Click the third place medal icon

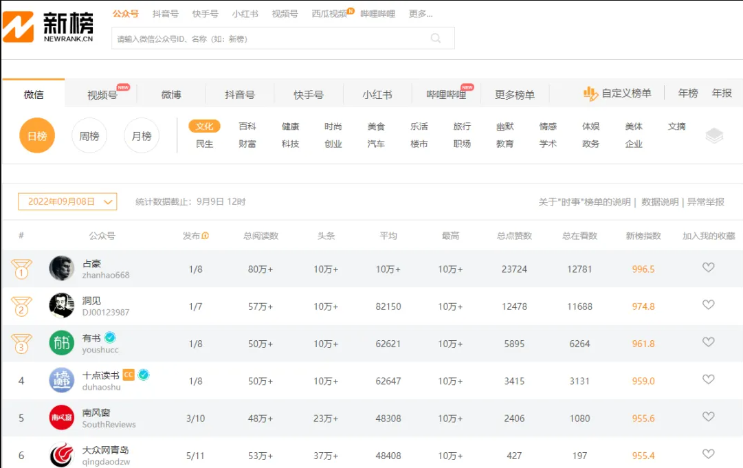(x=21, y=344)
